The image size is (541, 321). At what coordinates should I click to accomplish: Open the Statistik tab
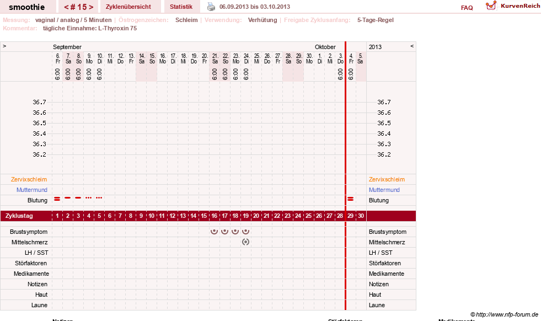[x=181, y=7]
